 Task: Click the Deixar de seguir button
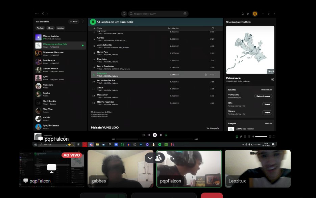pos(263,96)
